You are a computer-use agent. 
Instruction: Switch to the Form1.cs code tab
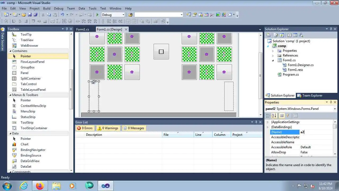[83, 29]
